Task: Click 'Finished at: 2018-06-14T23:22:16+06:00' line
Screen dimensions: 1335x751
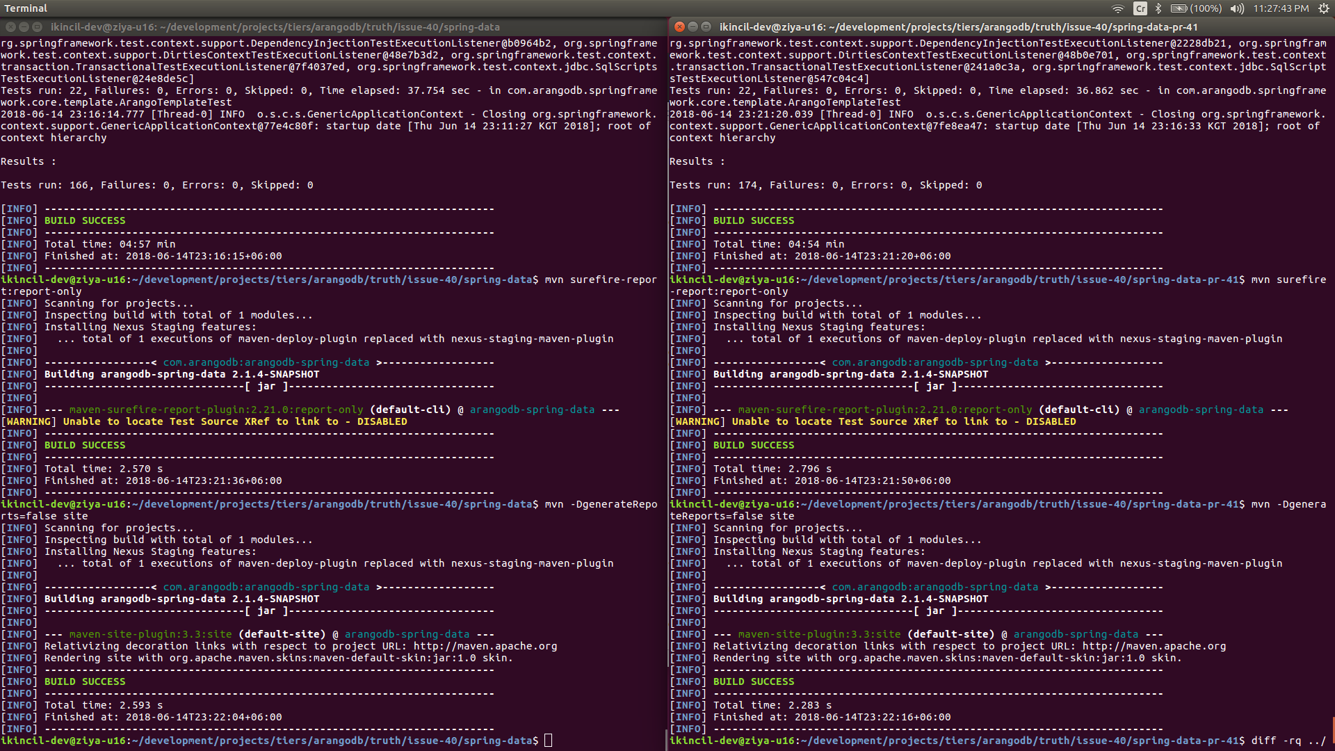Action: click(832, 717)
